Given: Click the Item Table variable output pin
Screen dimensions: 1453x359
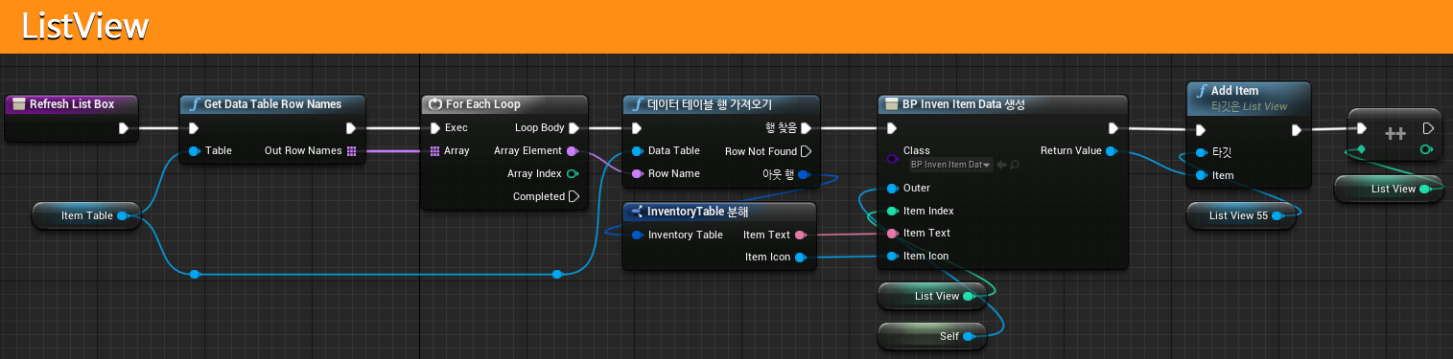Looking at the screenshot, I should [x=123, y=215].
